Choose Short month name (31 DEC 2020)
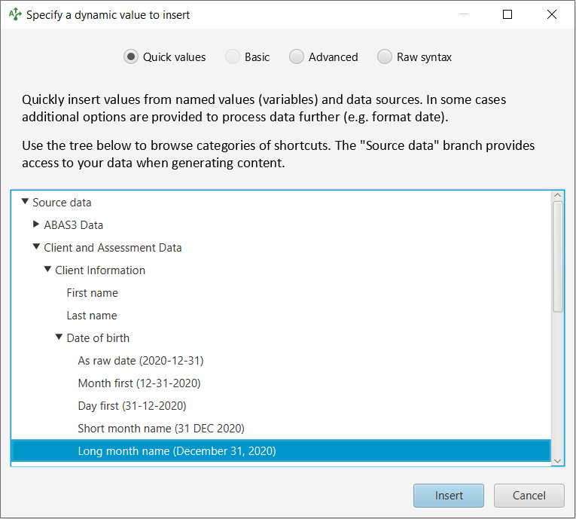 pos(161,429)
